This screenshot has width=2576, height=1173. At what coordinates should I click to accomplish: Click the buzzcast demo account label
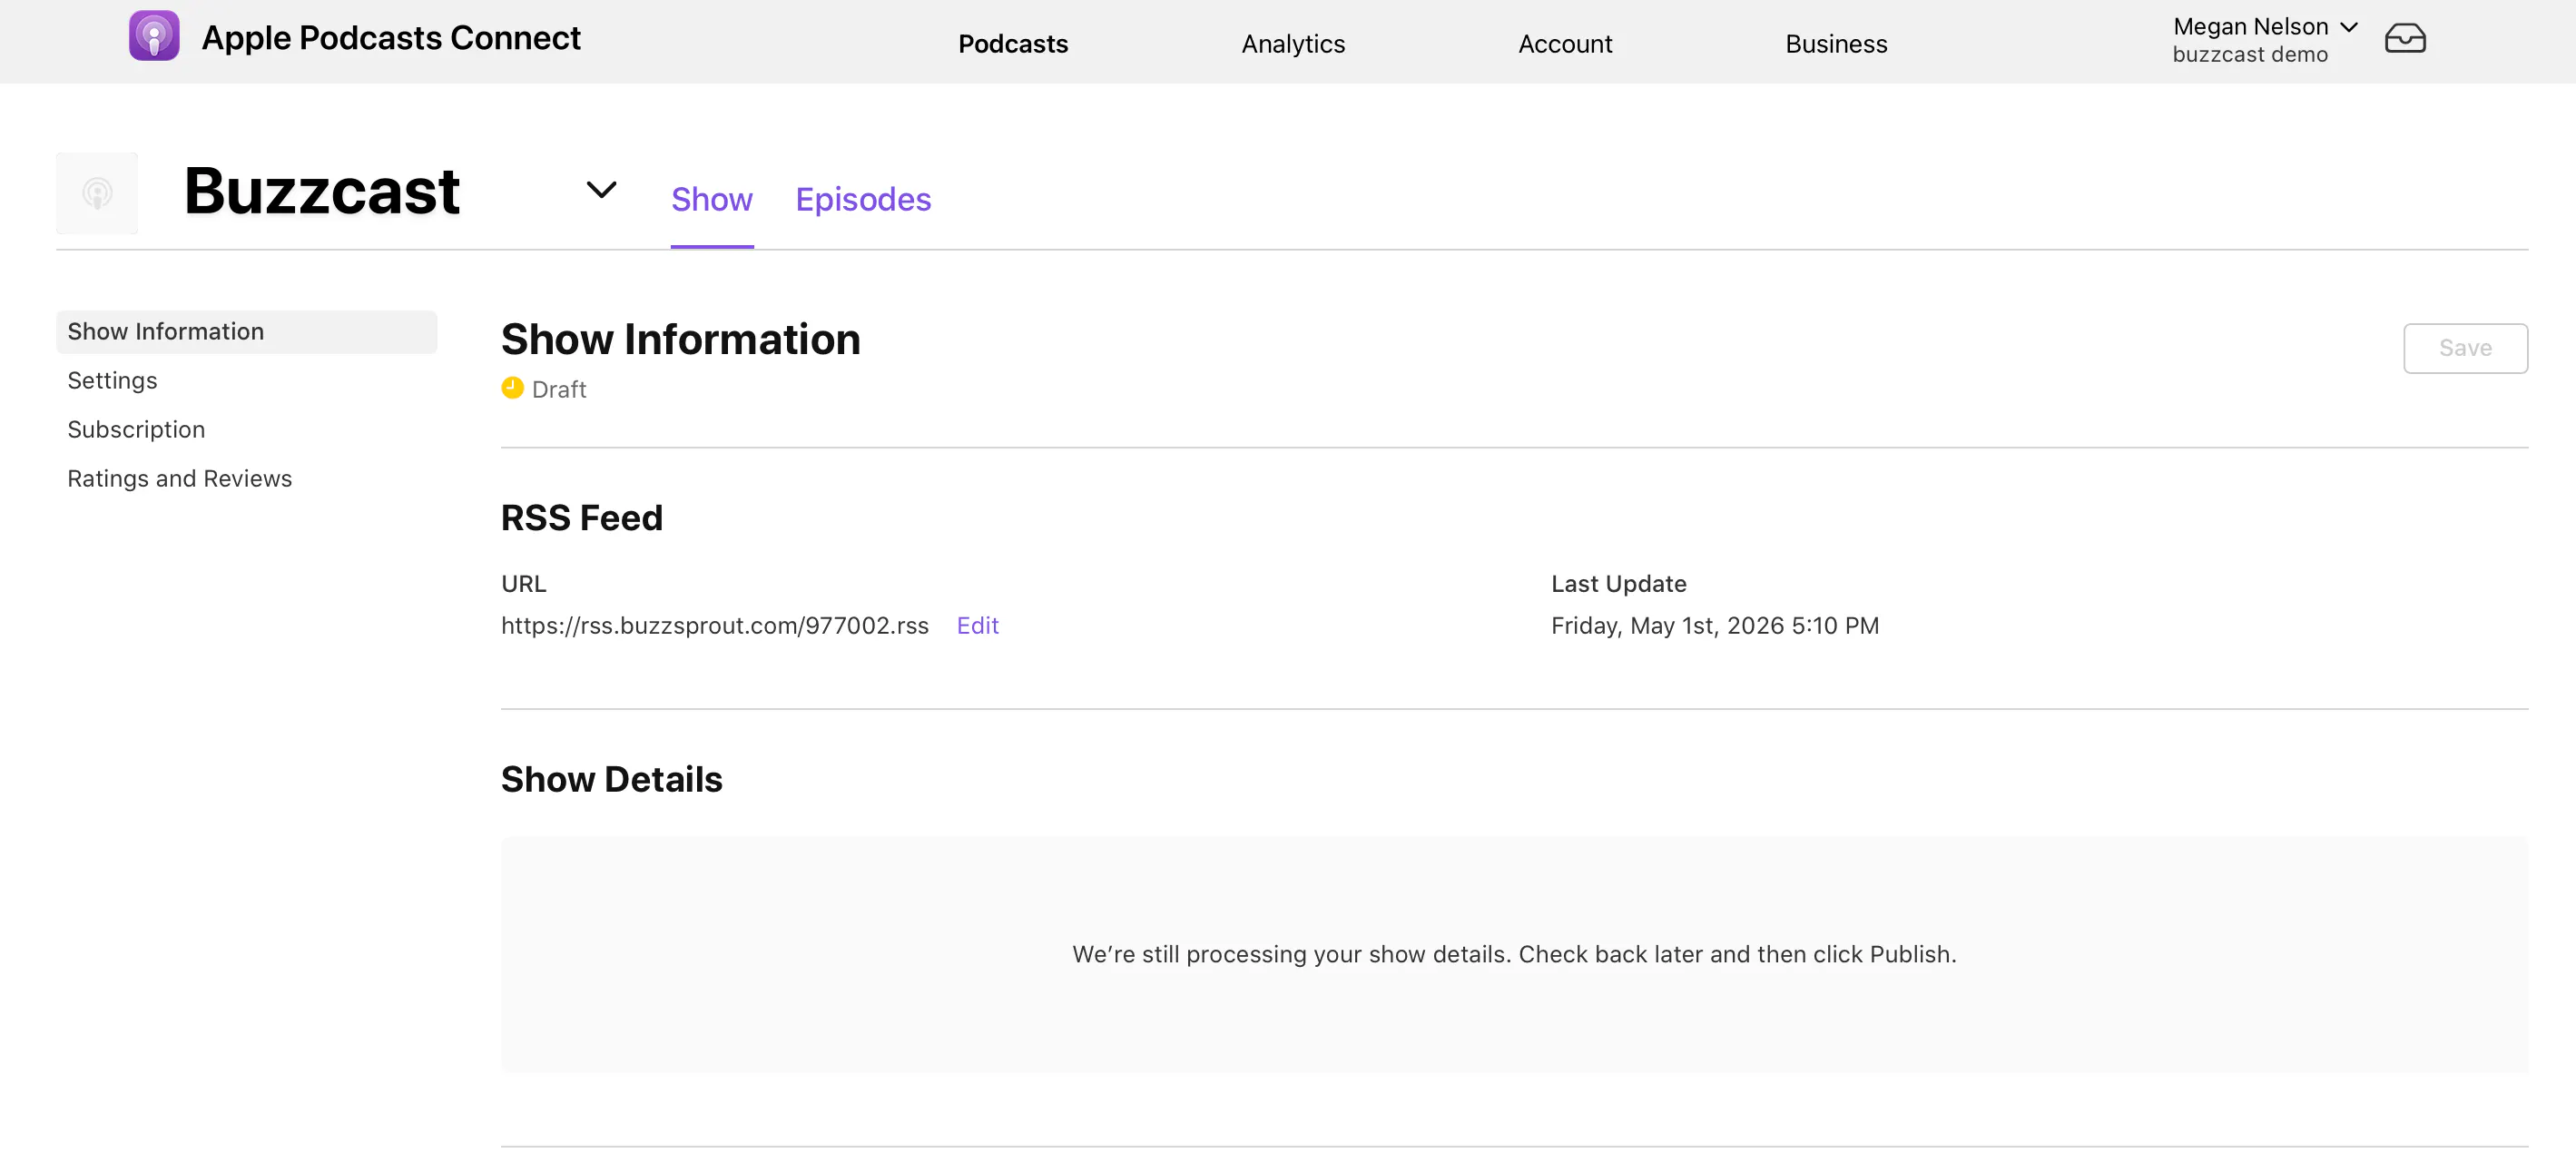point(2250,55)
